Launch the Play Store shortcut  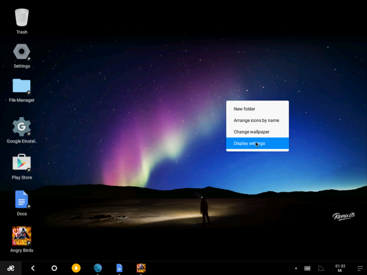tap(21, 163)
